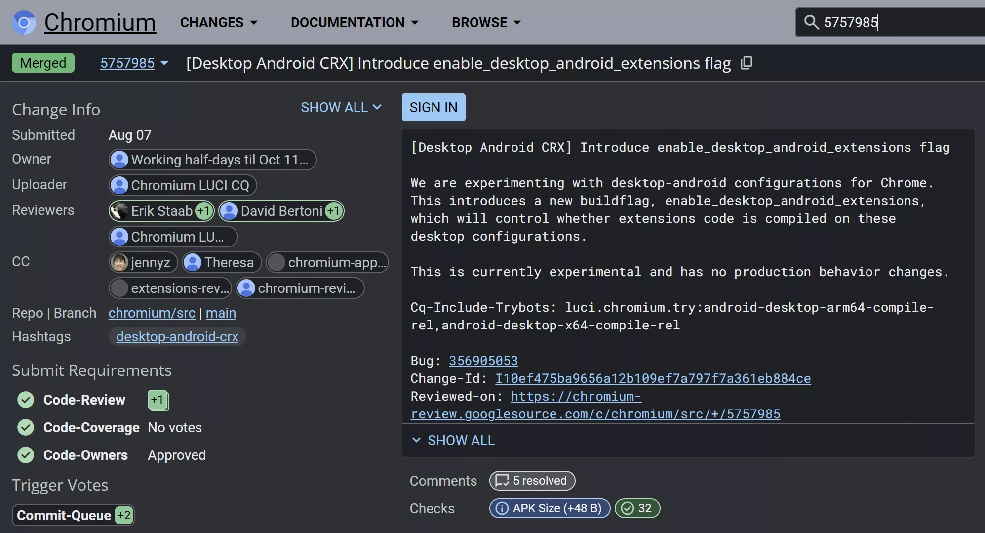
Task: Open the 32 successful checks chip
Action: coord(637,508)
